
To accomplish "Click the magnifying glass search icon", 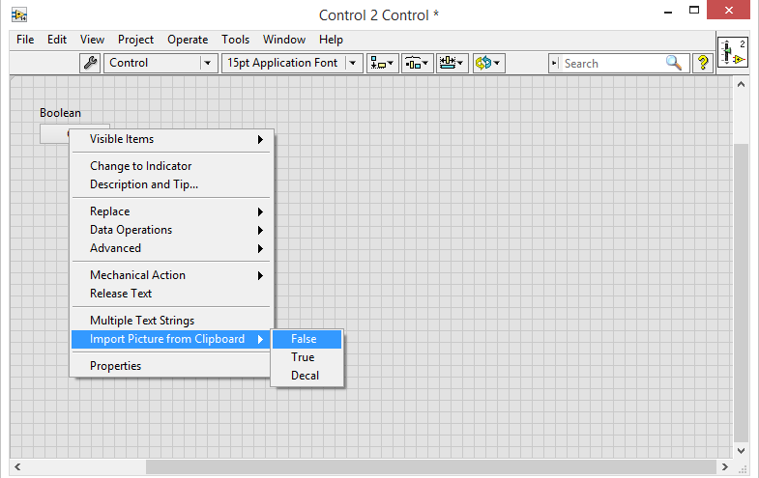I will click(673, 63).
